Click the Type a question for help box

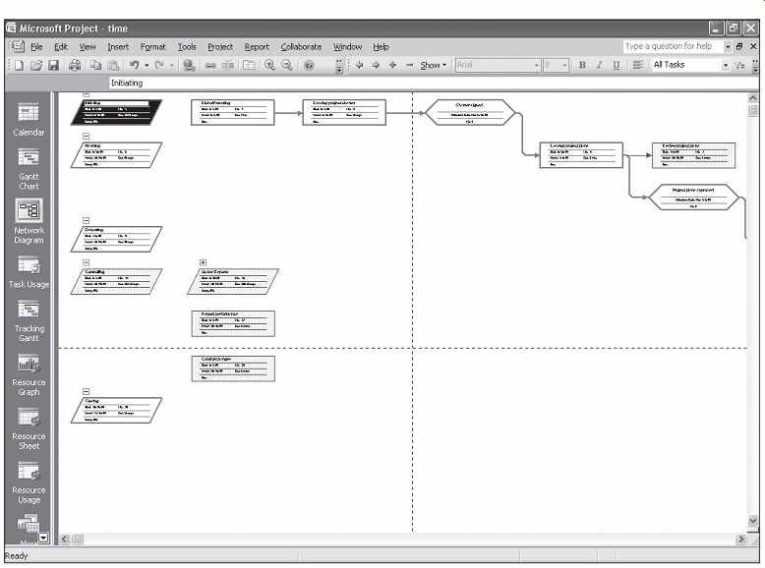pyautogui.click(x=673, y=46)
